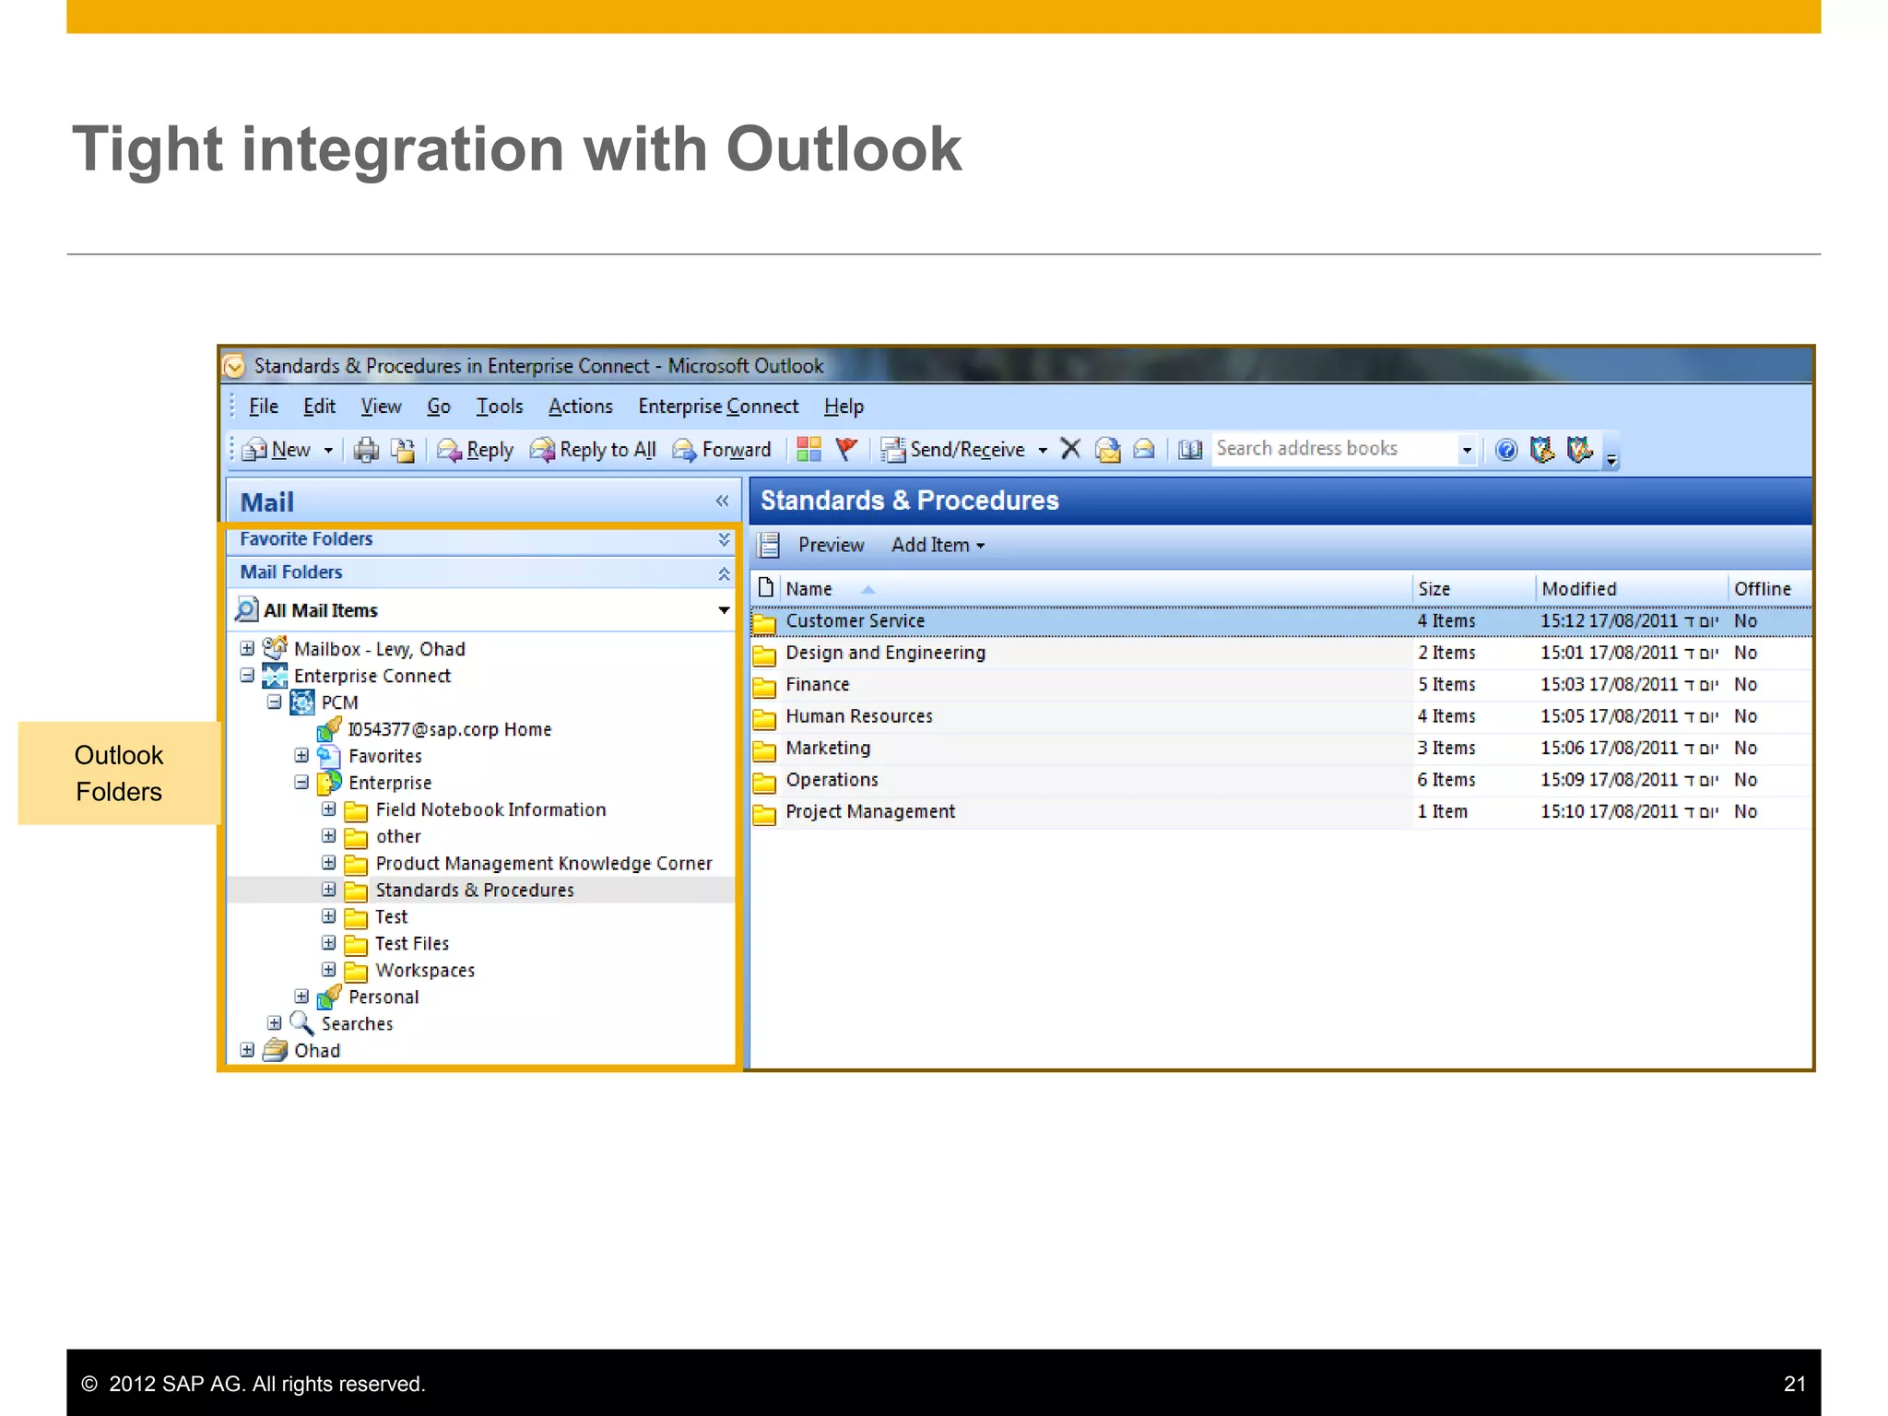Open the New item dropdown arrow
The image size is (1888, 1416).
(x=328, y=451)
